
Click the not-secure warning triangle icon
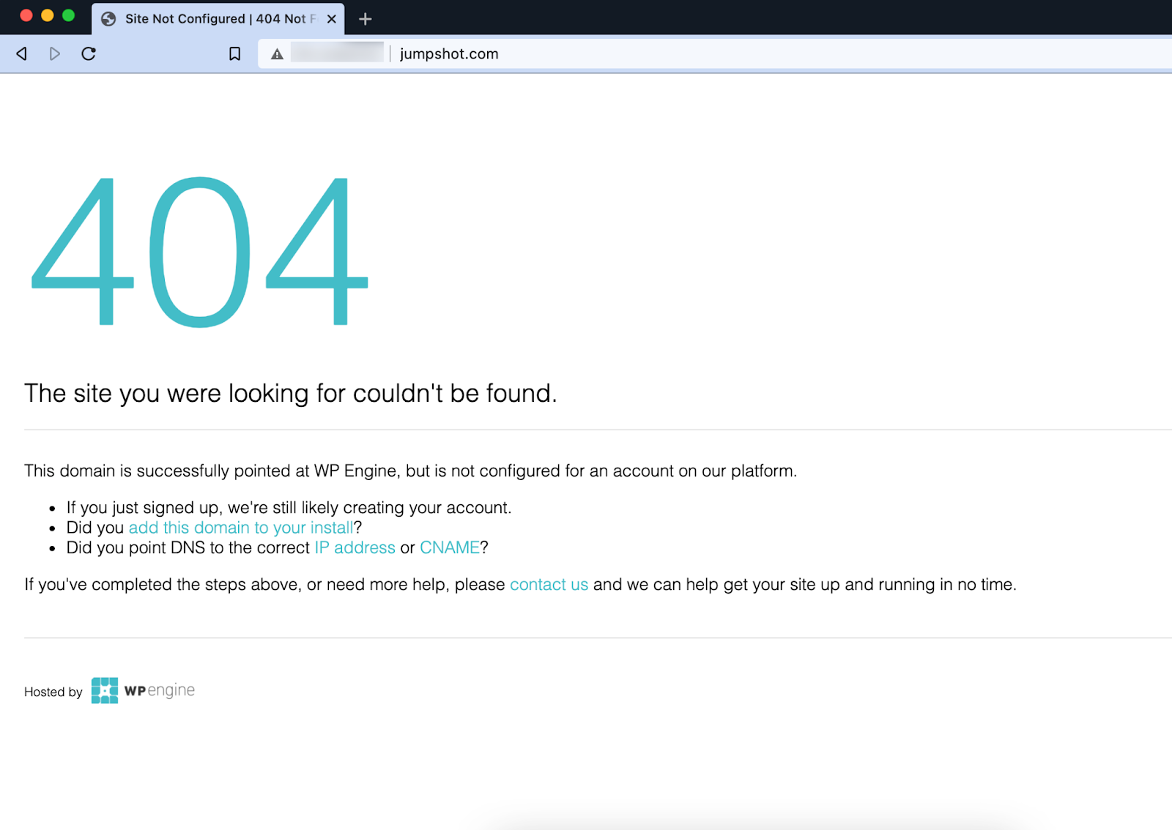(x=277, y=54)
